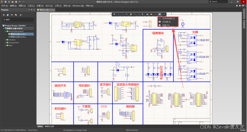The height and width of the screenshot is (132, 247).
Task: Open Projects panel settings gear
Action: [x=21, y=15]
